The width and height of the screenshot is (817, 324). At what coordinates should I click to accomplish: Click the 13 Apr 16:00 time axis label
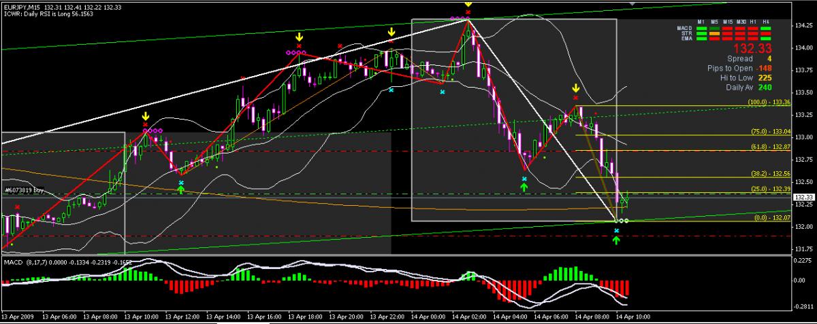264,318
